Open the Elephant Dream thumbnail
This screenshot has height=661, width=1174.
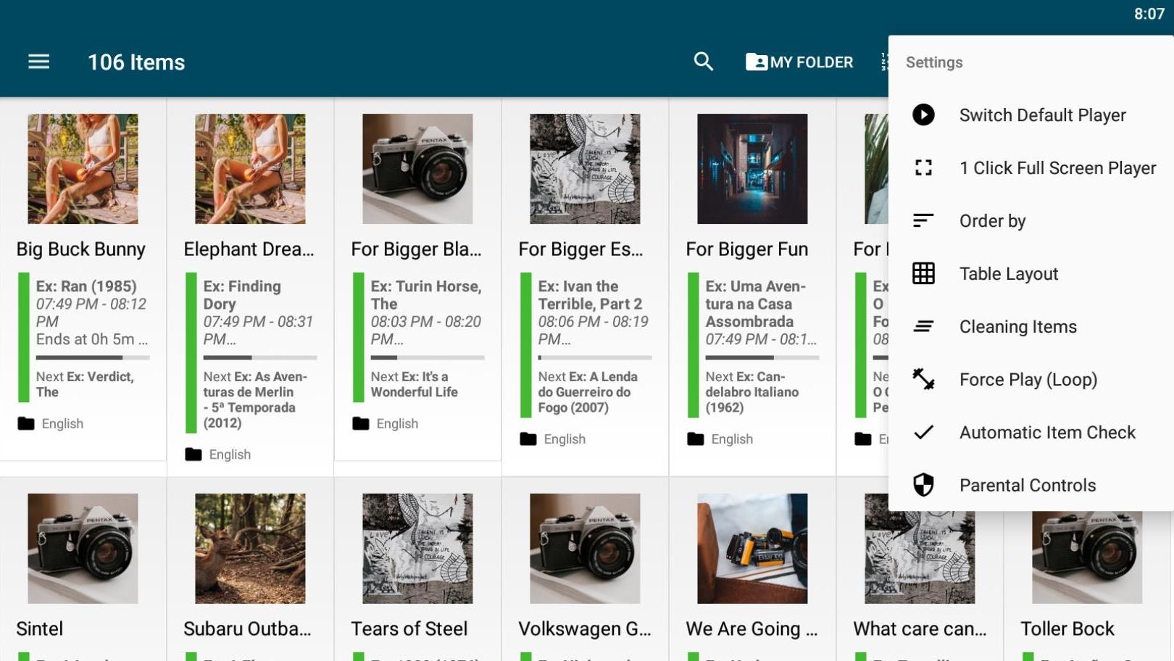250,168
